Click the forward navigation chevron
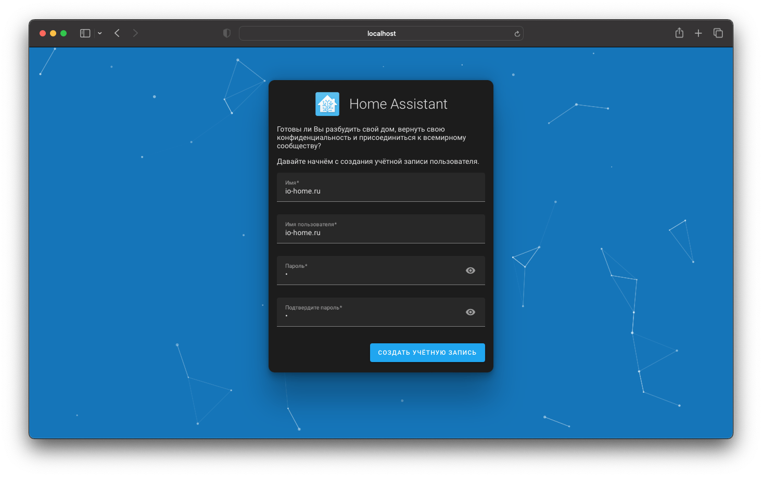 pos(135,33)
